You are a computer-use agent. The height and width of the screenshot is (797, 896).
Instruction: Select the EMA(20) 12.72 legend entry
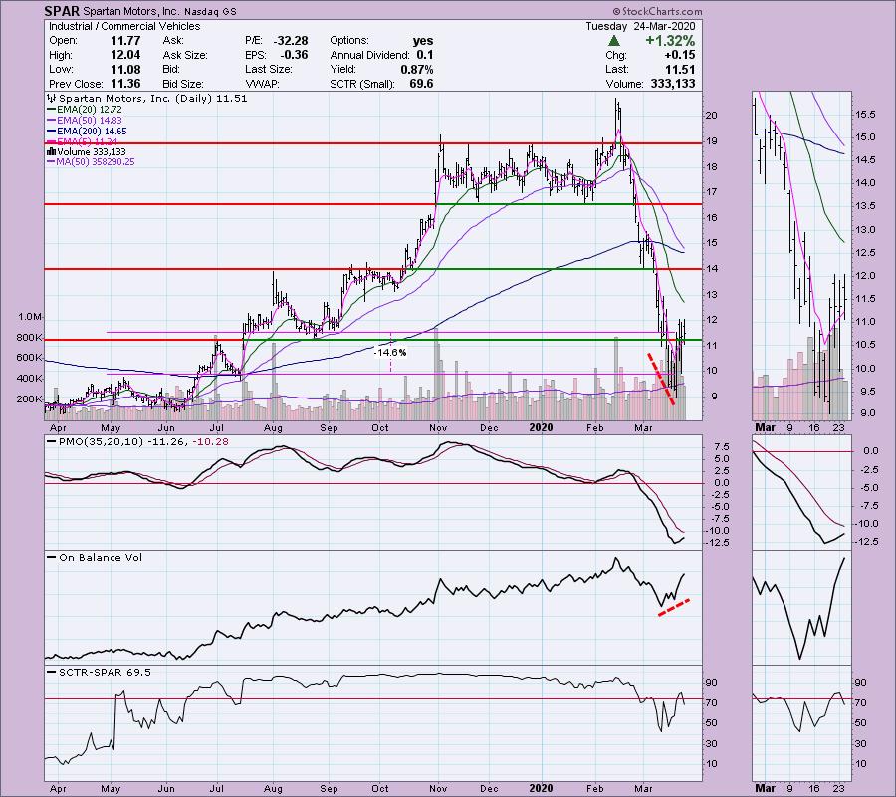[x=84, y=110]
